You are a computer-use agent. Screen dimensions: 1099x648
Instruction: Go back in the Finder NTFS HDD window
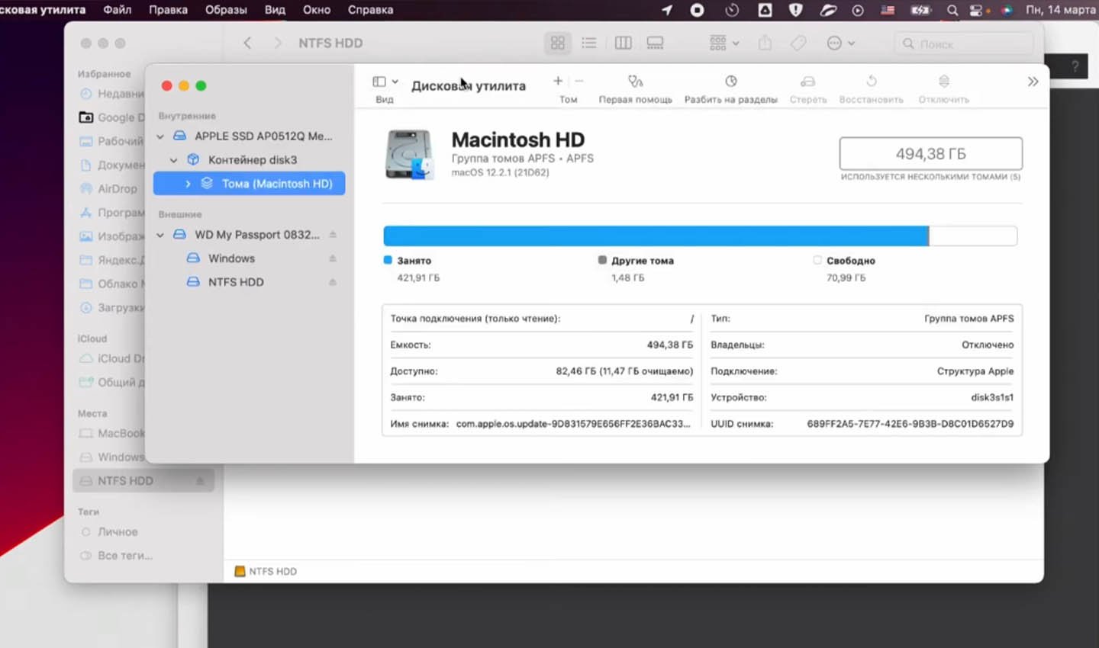pyautogui.click(x=247, y=43)
